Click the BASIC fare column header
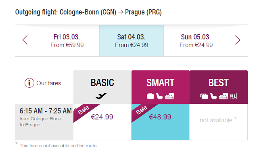257x148 pixels. coord(102,87)
